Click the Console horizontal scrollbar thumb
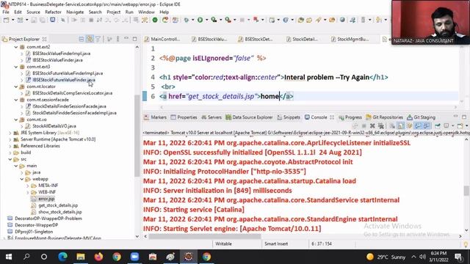The height and width of the screenshot is (264, 470). tap(205, 236)
